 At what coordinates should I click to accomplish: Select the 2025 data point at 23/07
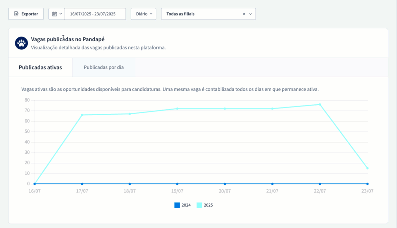[367, 168]
